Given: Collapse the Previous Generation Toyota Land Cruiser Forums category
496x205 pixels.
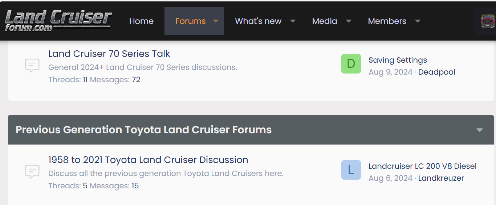Looking at the screenshot, I should (x=479, y=130).
